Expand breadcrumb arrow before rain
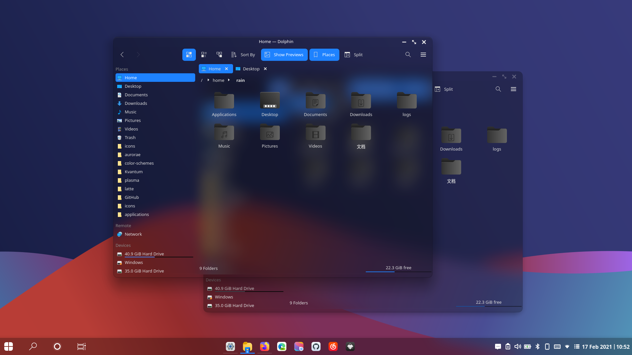Screen dimensions: 632x355 click(229, 80)
